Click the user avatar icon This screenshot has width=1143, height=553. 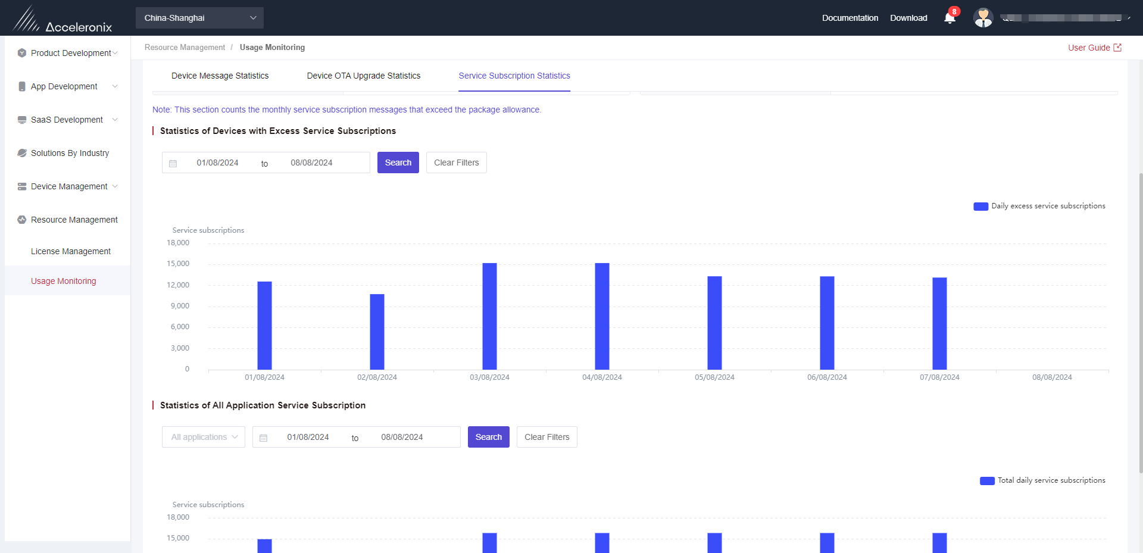click(983, 18)
